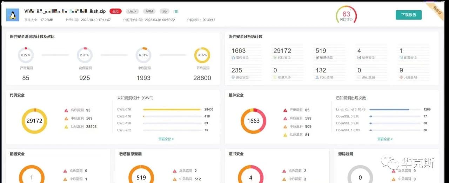Click the CWE-190 row label
Screen dimensions: 449x183
coord(124,123)
